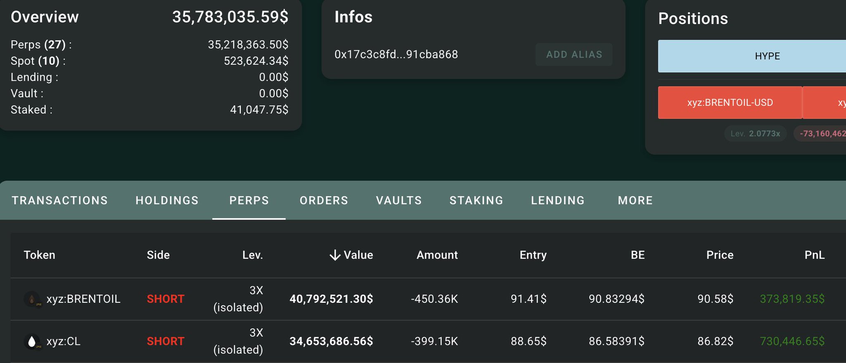The image size is (846, 363).
Task: Click the Lev. 2.0773x leverage chip
Action: 755,134
